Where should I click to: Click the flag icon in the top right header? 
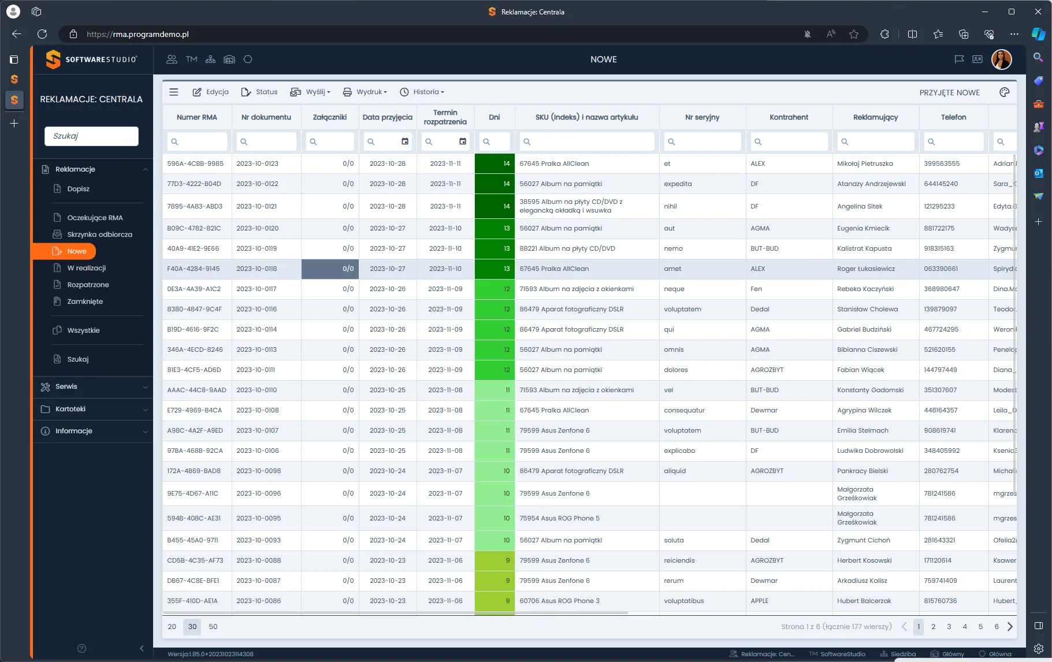pyautogui.click(x=960, y=59)
